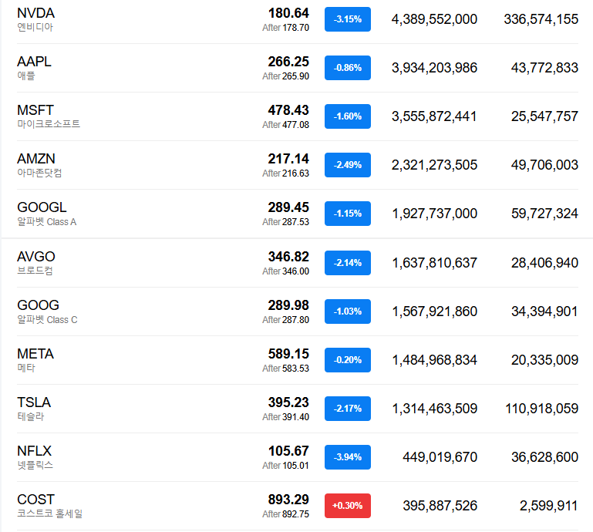The image size is (593, 532).
Task: Click AMZN volume 49,706,003
Action: pos(544,165)
